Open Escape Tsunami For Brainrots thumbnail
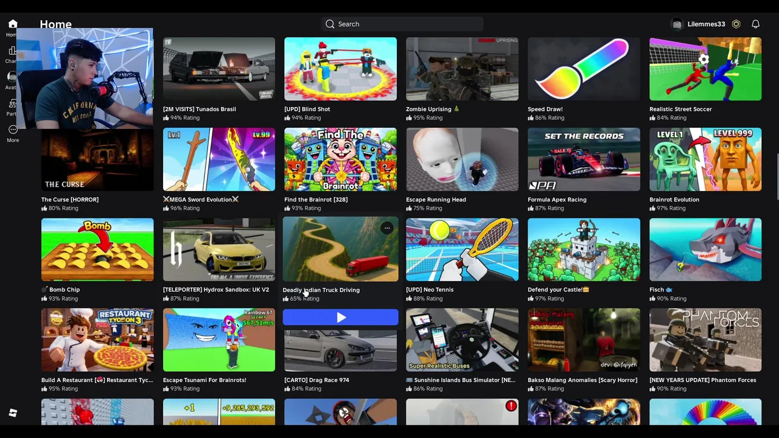This screenshot has width=779, height=438. coord(219,340)
